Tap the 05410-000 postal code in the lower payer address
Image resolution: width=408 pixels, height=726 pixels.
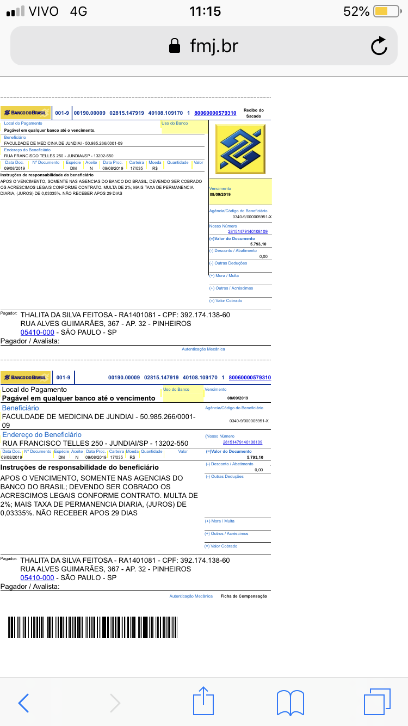coord(37,577)
